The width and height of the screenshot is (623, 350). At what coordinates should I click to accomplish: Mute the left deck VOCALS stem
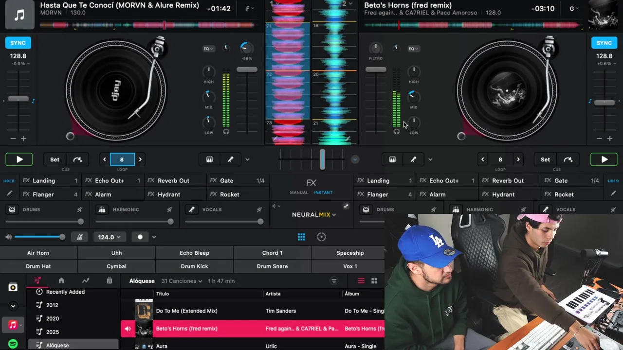pos(259,210)
